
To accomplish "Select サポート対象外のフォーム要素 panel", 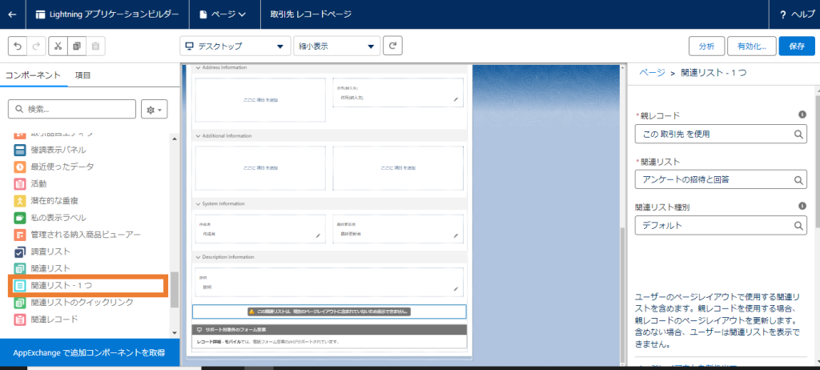I will (x=329, y=336).
